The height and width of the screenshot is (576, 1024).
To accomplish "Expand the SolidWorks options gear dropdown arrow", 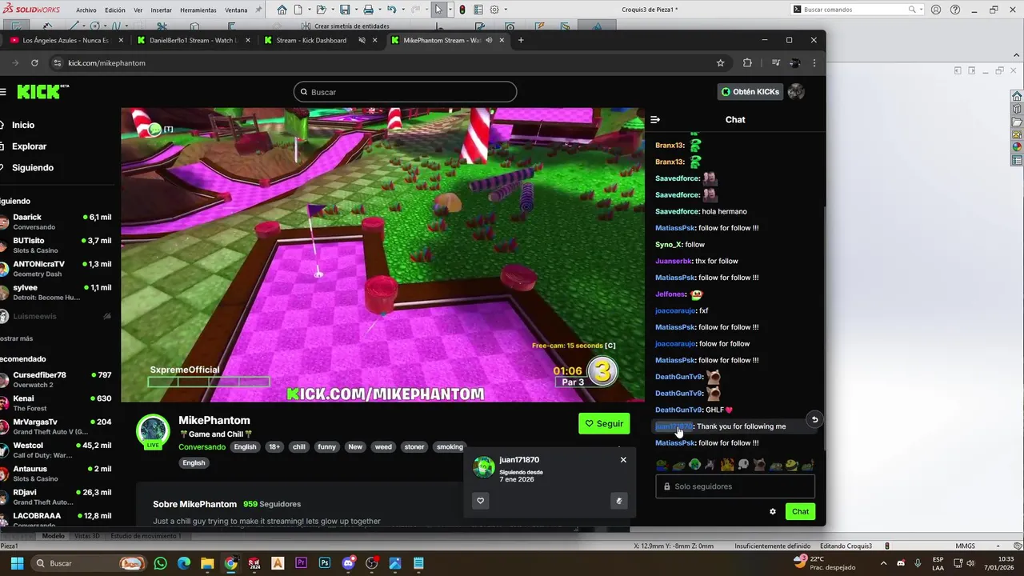I will pos(505,10).
